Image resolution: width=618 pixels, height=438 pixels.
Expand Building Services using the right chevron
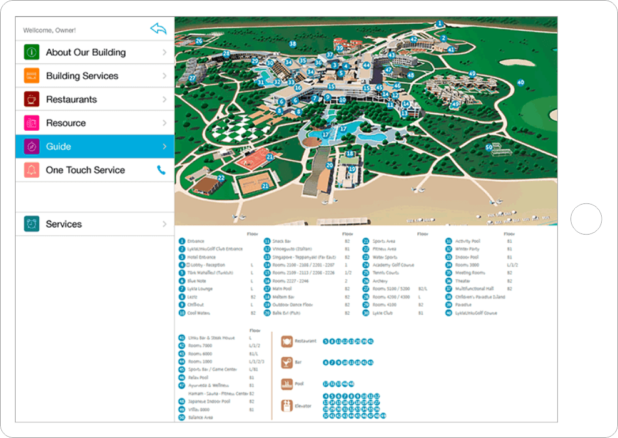pos(165,76)
